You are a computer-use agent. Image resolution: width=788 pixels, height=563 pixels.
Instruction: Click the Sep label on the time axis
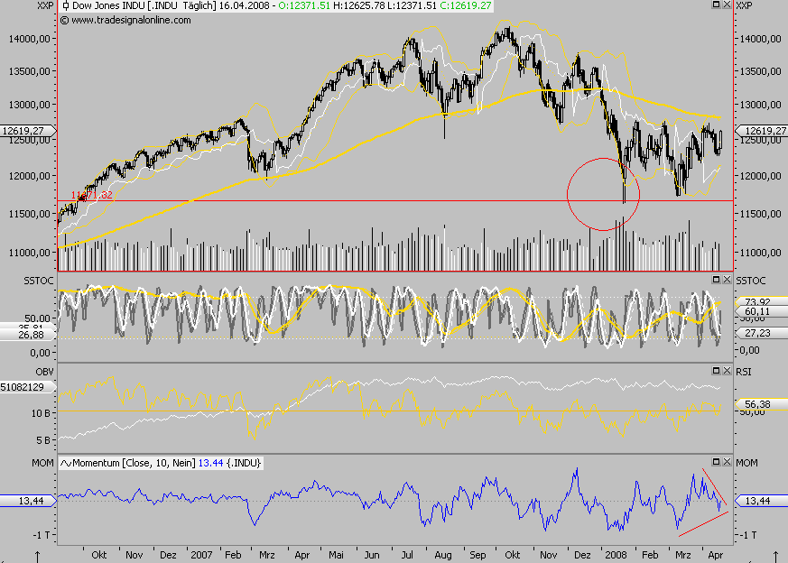pyautogui.click(x=477, y=555)
